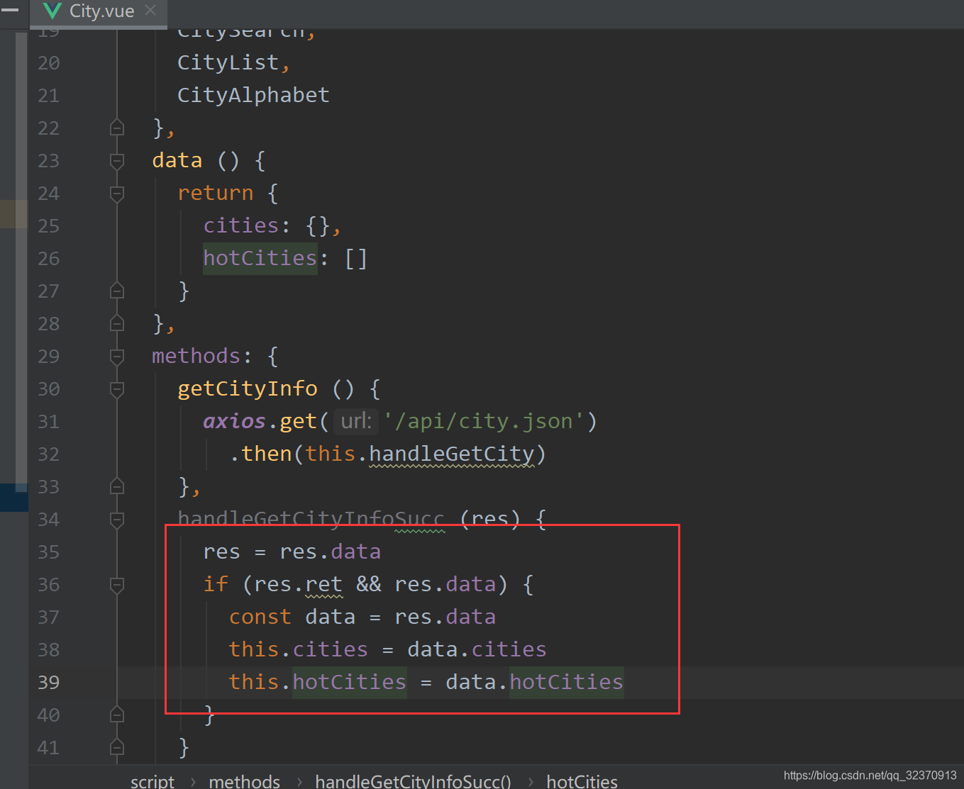Click line number 39 in the gutter
The height and width of the screenshot is (789, 964).
coord(48,682)
